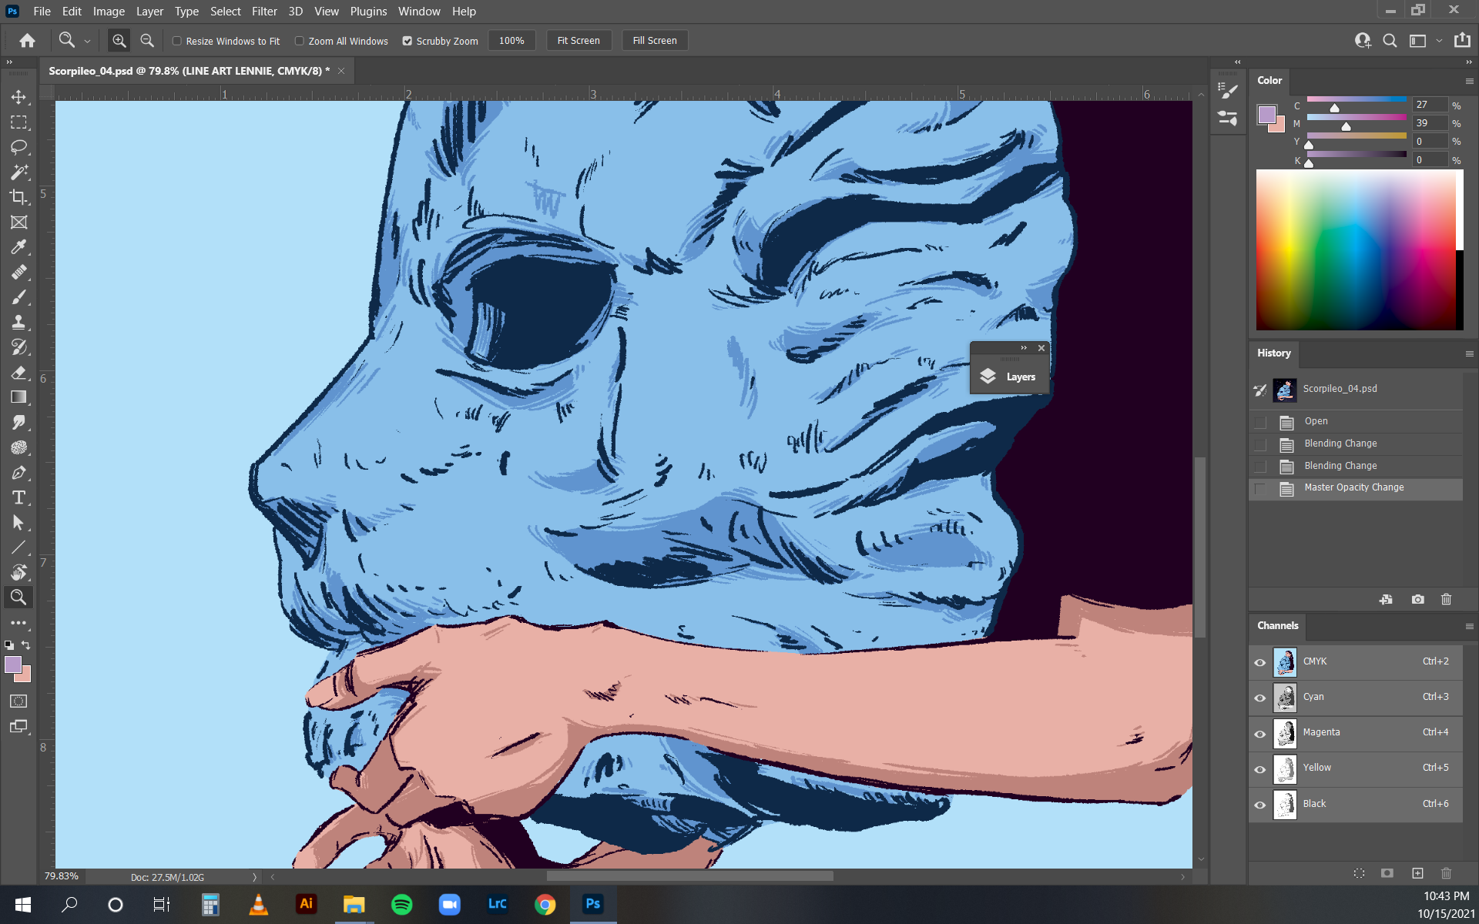Click the Zoom In mode icon

click(119, 41)
